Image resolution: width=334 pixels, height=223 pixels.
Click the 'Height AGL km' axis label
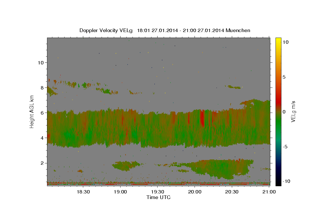[32, 111]
